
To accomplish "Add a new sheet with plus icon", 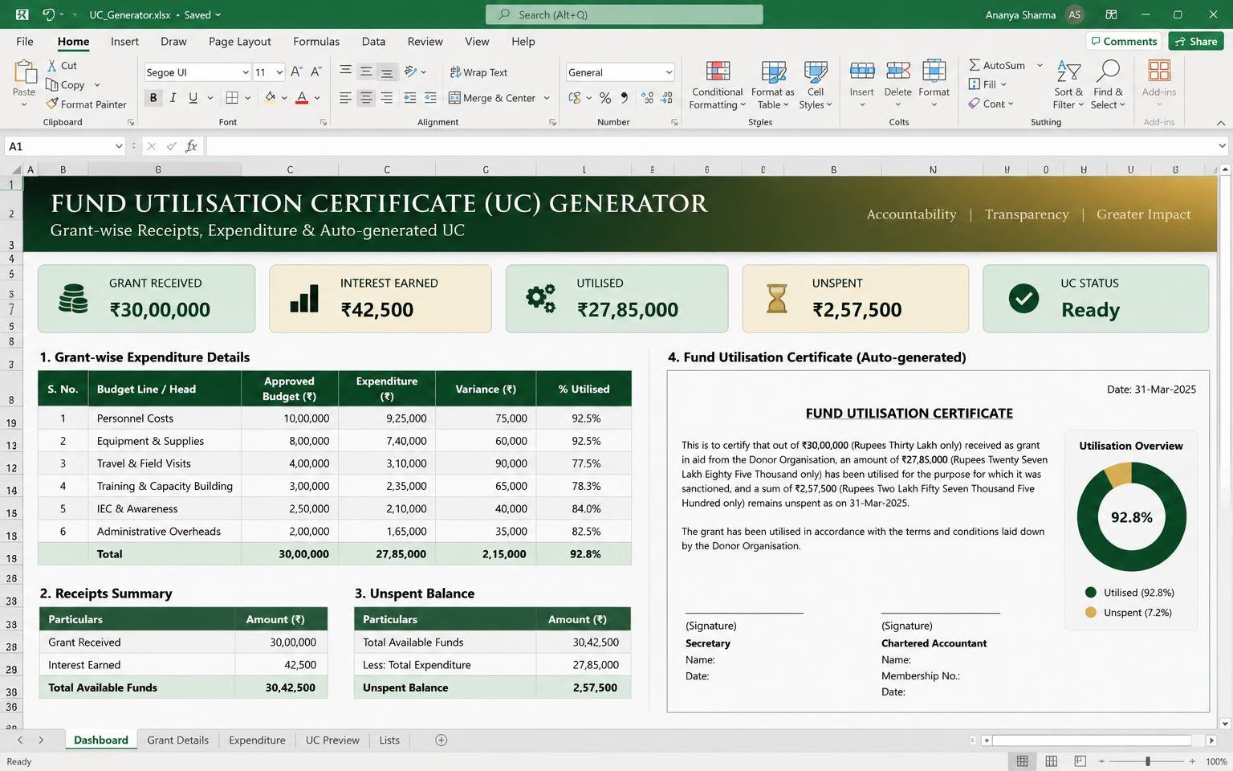I will [441, 740].
